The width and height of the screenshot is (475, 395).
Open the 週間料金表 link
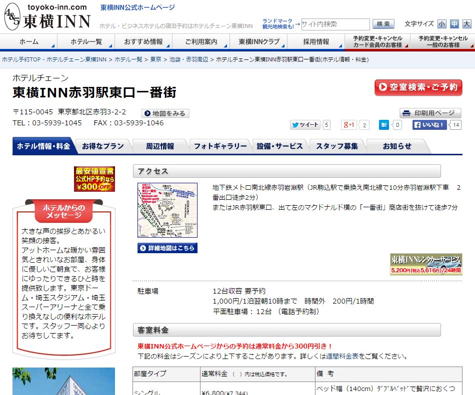pyautogui.click(x=341, y=356)
